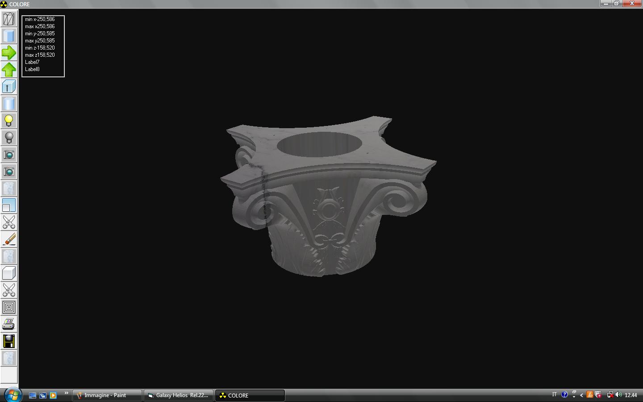Switch to Immagine - Paint taskbar button
The width and height of the screenshot is (643, 402).
[107, 395]
